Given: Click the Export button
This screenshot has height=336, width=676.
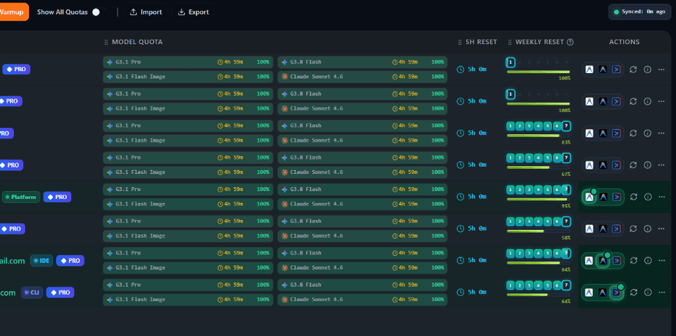Looking at the screenshot, I should point(193,12).
